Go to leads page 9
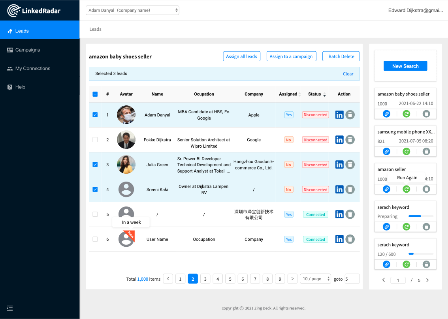Screen dimensions: 448x319 pos(280,279)
